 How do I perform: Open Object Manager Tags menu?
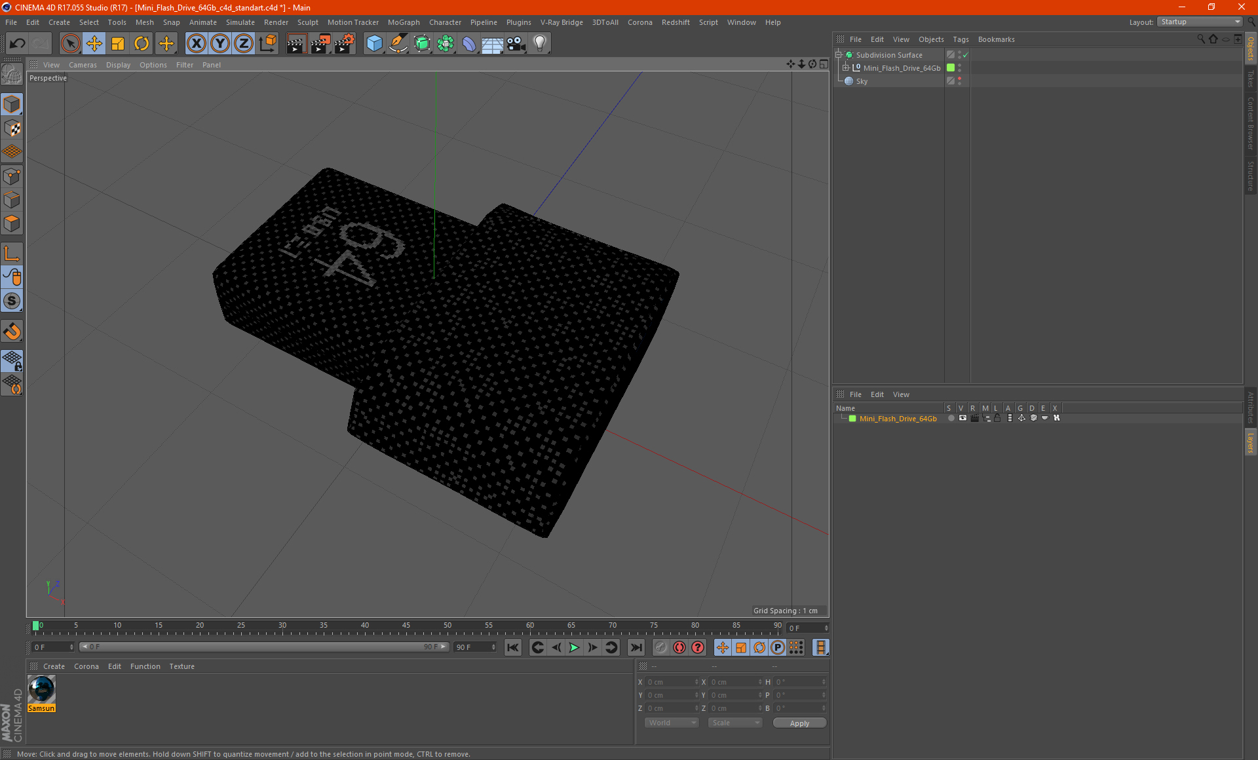tap(961, 39)
